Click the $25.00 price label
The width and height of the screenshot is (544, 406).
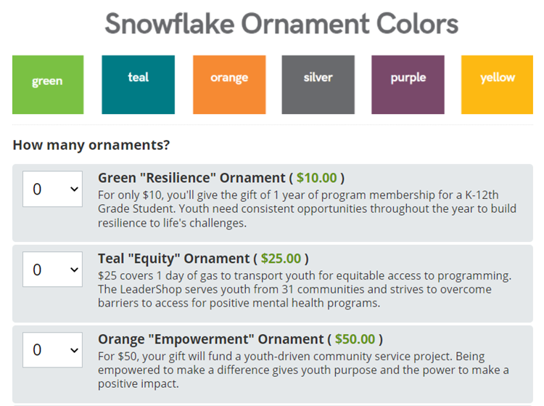[x=281, y=259]
